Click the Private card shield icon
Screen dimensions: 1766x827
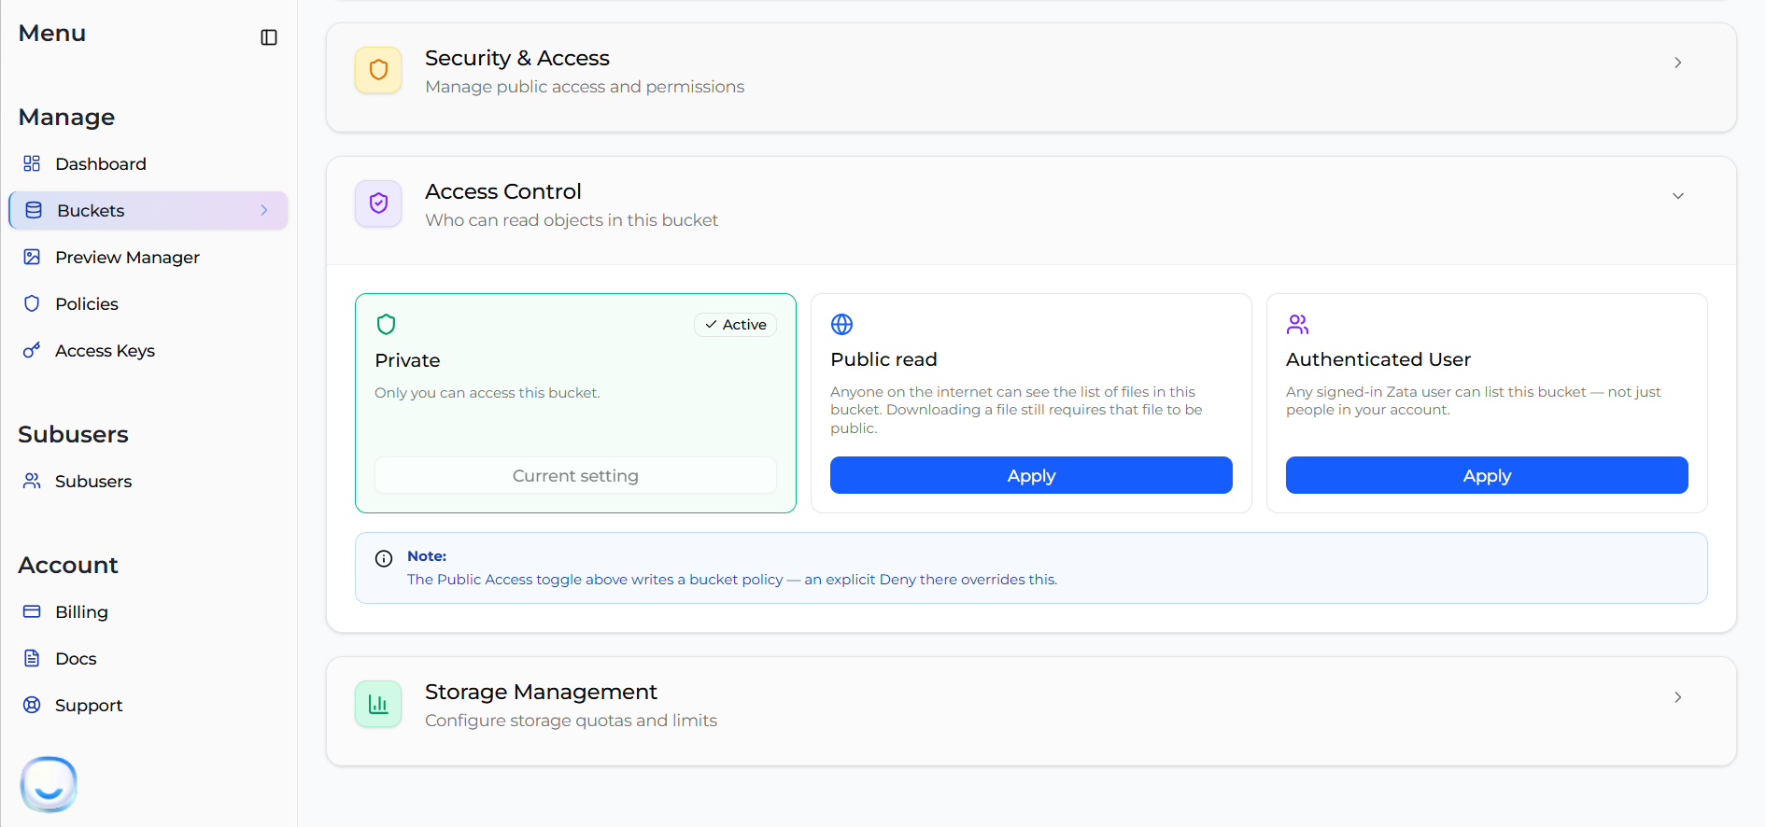[x=386, y=324]
